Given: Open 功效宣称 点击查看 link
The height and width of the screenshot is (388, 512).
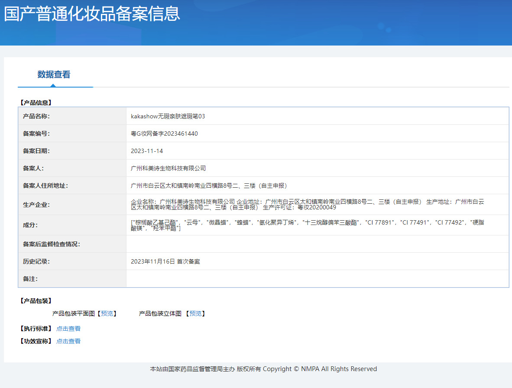Looking at the screenshot, I should click(68, 341).
